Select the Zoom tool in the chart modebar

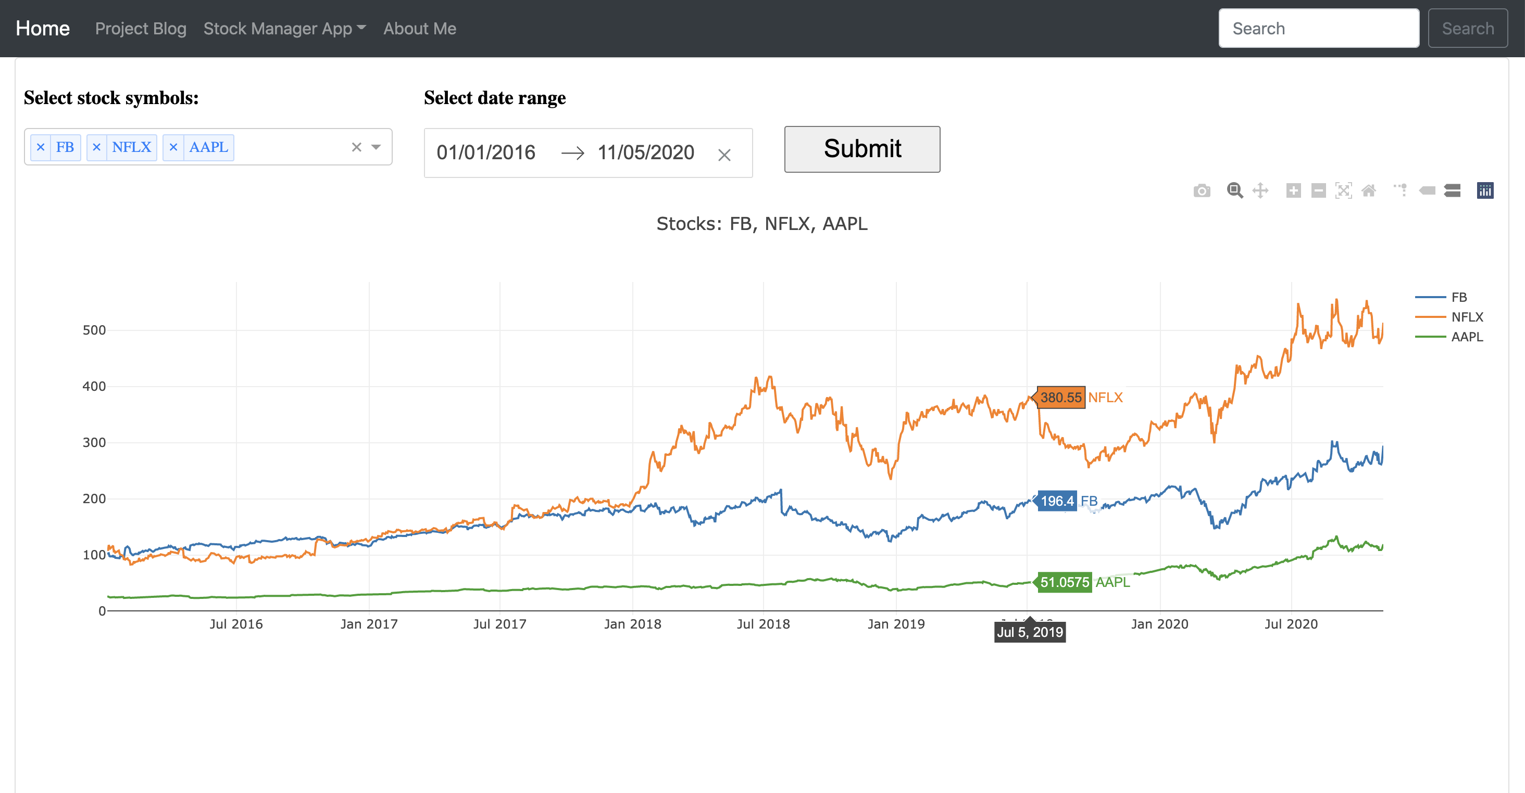1235,190
